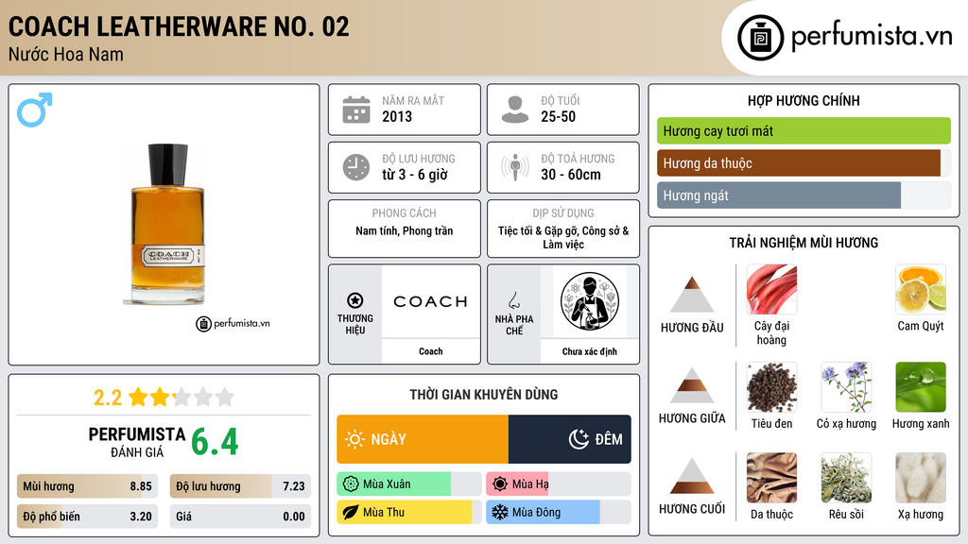Click the person icon beside Độ tuổi

515,110
